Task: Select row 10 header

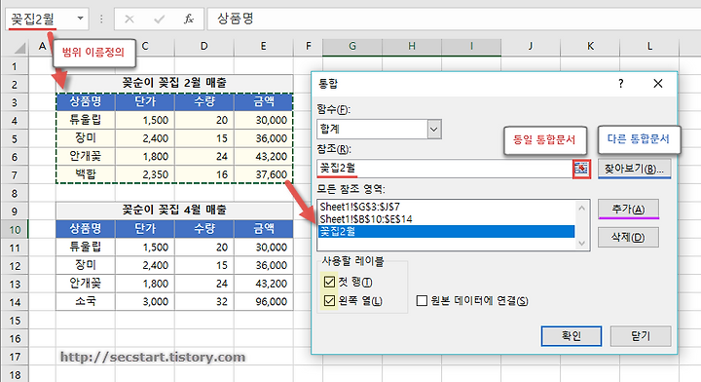Action: pos(15,229)
